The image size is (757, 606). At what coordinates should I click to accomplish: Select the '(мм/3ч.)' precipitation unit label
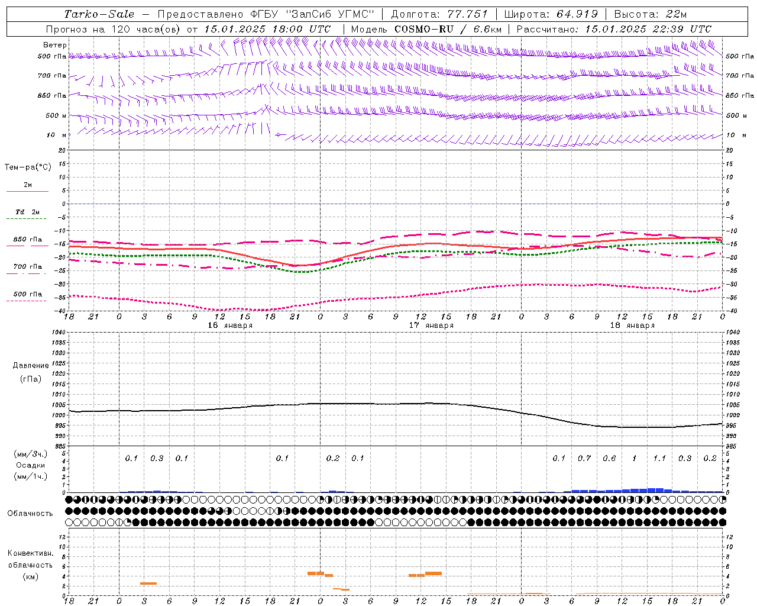pyautogui.click(x=31, y=454)
